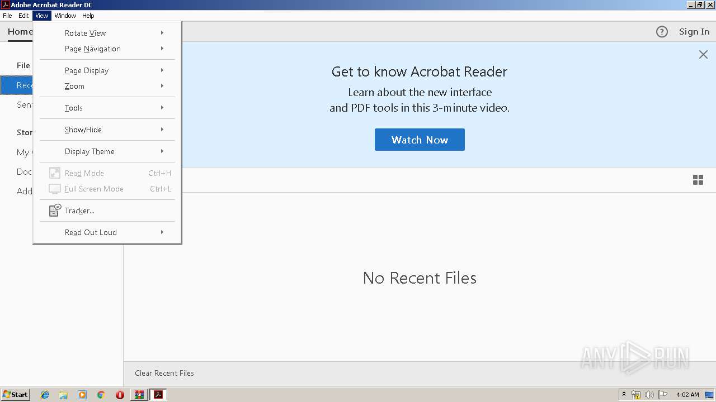Select Adobe Reader taskbar button
This screenshot has height=402, width=716.
158,395
